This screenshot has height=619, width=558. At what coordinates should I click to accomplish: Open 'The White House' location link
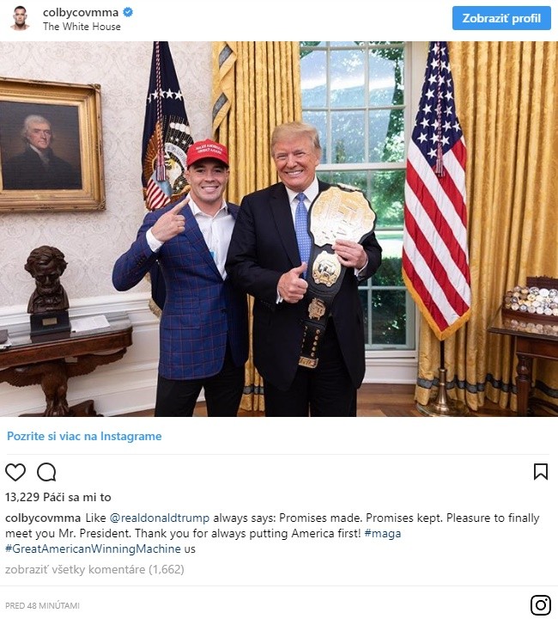click(82, 27)
